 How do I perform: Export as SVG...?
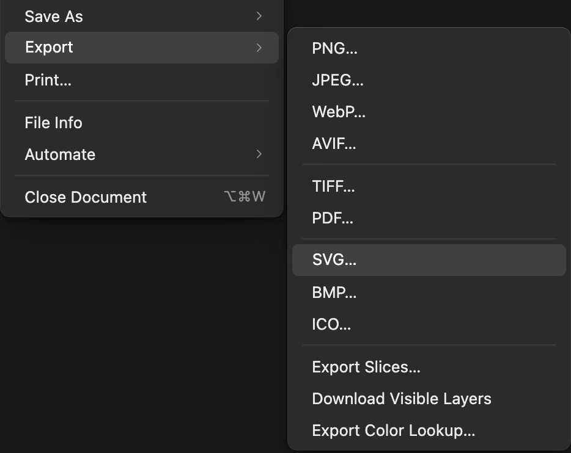429,260
